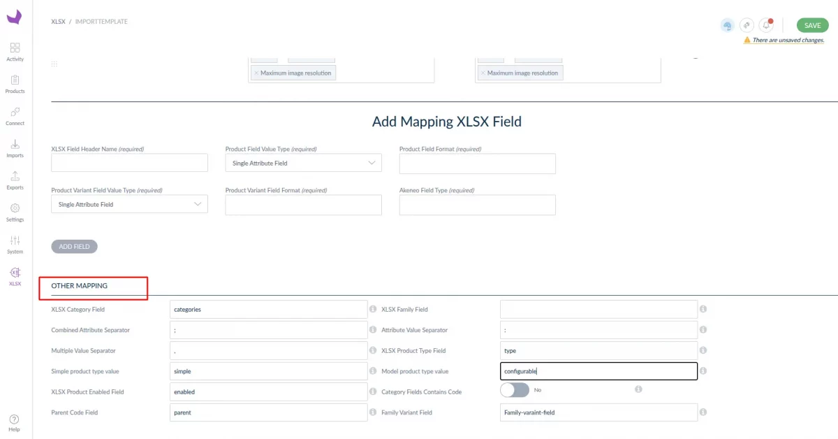Open the Help icon at bottom left
The width and height of the screenshot is (838, 439).
(x=14, y=422)
